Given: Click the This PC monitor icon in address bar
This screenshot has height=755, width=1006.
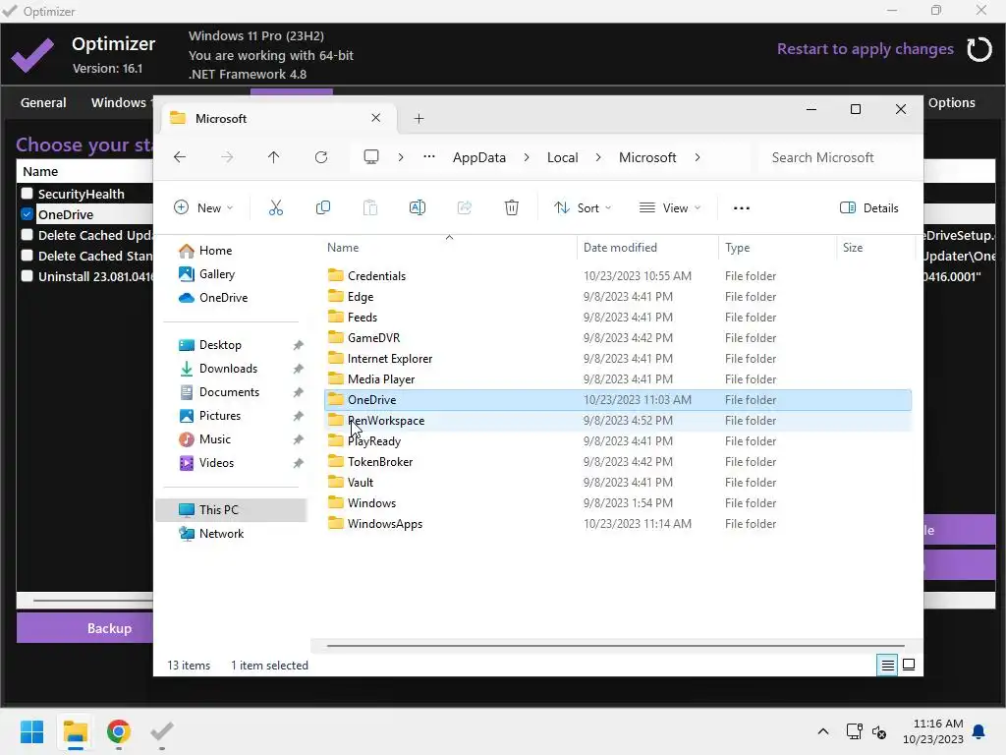Looking at the screenshot, I should 371,157.
